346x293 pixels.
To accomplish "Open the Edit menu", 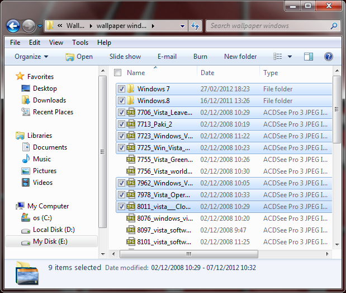I will [35, 42].
